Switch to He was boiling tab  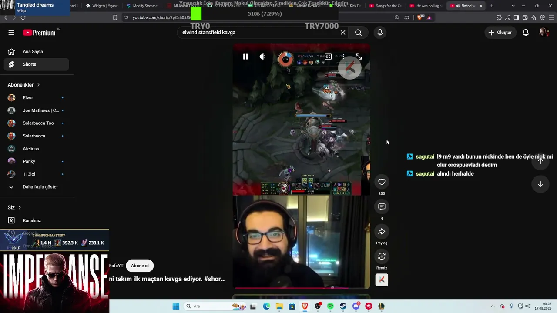pos(425,6)
